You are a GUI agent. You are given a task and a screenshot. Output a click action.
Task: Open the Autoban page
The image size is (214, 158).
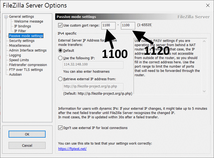tap(15, 74)
